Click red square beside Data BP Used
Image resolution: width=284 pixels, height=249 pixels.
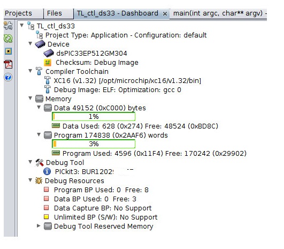47,199
